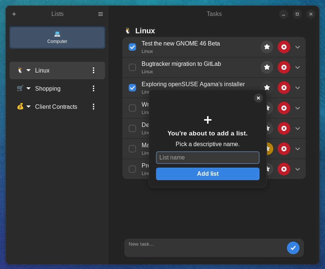Open the Shopping list in sidebar

[57, 88]
